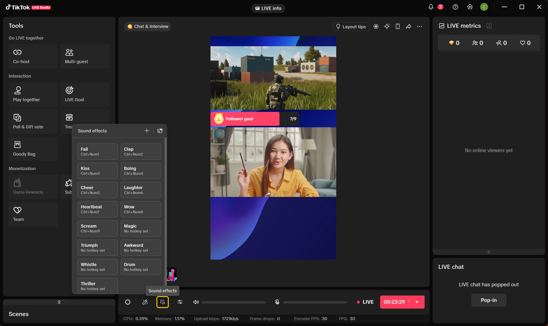Click the speaker volume slider track
Viewport: 548px width, 326px height.
[x=233, y=302]
